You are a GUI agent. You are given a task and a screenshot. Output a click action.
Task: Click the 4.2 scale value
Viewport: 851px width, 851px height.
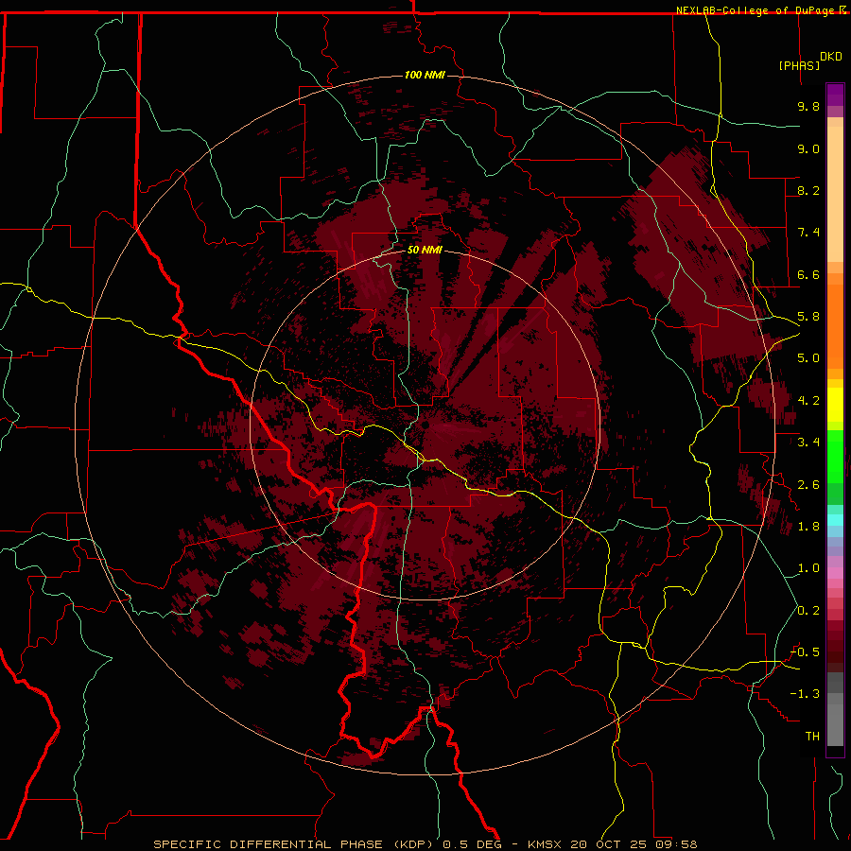coord(808,401)
